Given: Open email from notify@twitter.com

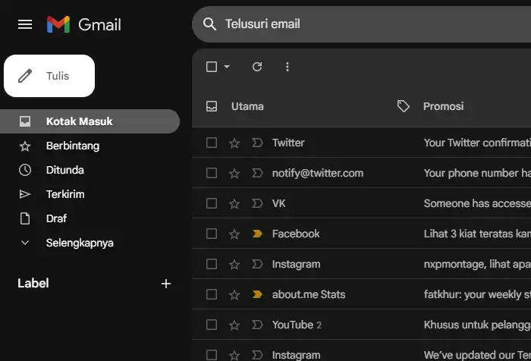Looking at the screenshot, I should tap(318, 174).
